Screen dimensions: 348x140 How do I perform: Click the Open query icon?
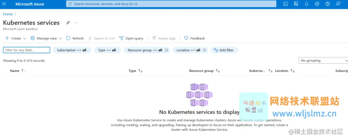(x=121, y=38)
